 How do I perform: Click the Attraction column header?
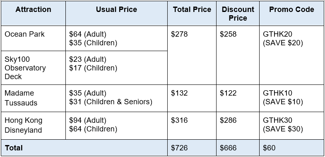click(x=34, y=14)
